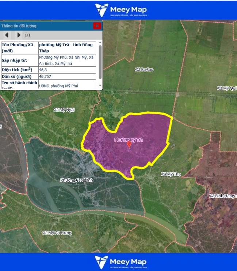
Task: Select the Xã Ba Sao map label
Action: tap(144, 69)
